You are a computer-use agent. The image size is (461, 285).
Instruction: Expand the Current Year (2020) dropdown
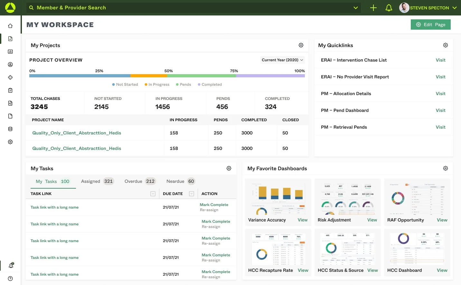tap(282, 60)
